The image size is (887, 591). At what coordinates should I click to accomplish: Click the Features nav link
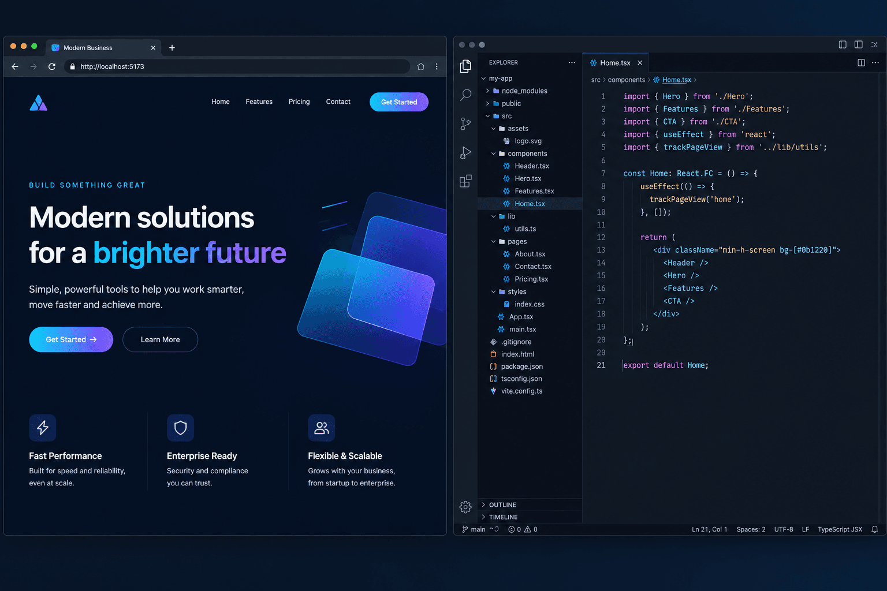coord(259,102)
